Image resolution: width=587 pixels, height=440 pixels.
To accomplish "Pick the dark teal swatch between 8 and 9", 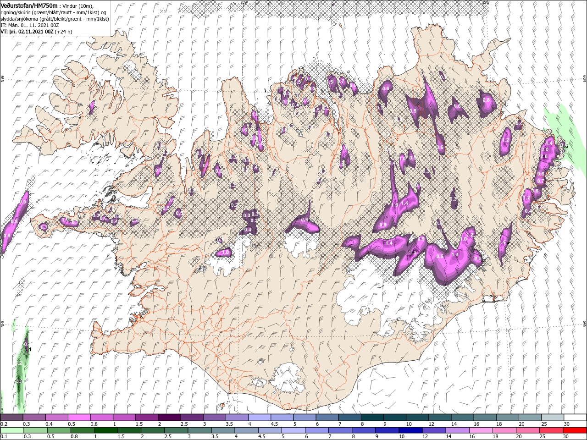I will click(x=372, y=418).
